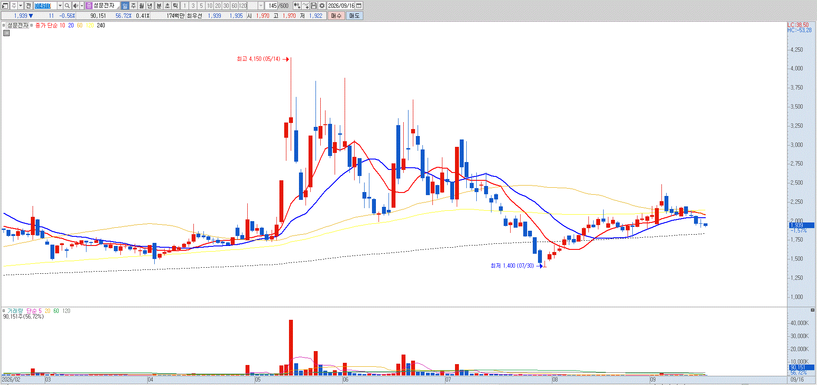Switch chart to 월 monthly period
The image size is (817, 385).
click(x=142, y=6)
